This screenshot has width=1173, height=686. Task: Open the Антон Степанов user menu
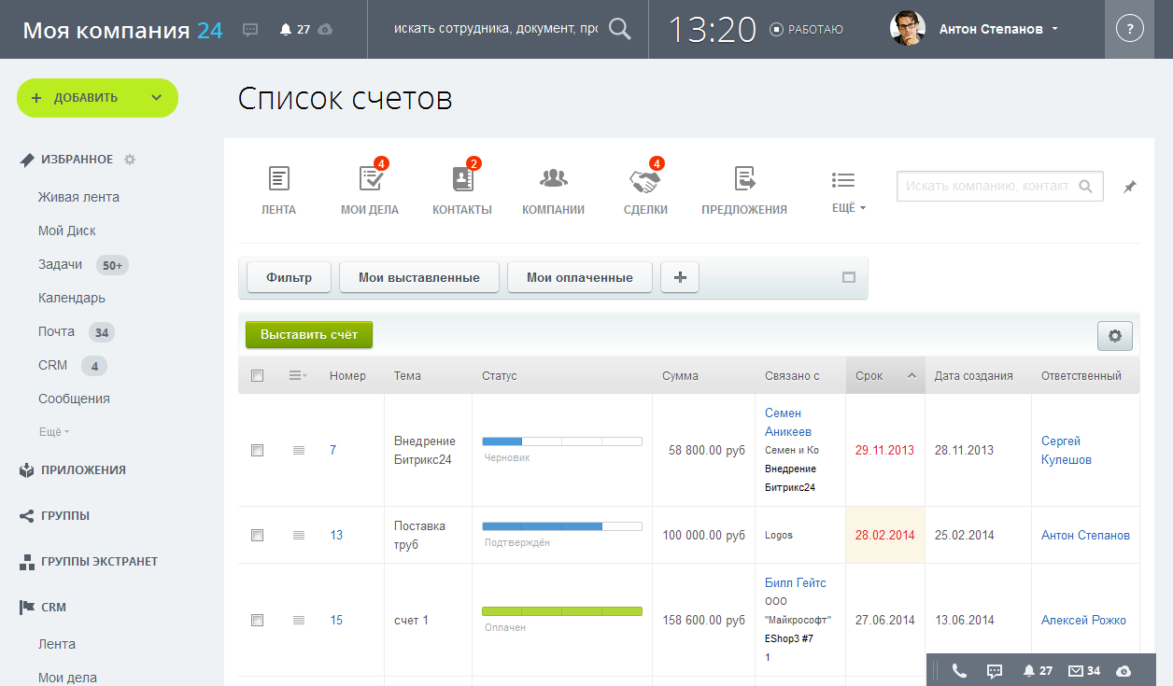click(x=998, y=29)
